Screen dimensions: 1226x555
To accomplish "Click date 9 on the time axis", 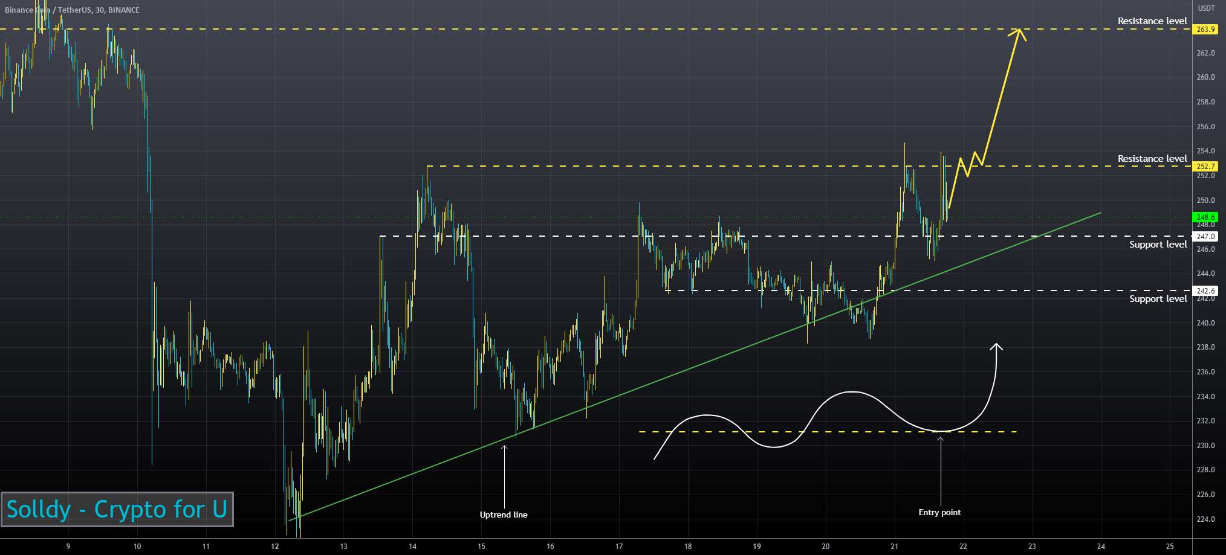I will click(68, 546).
